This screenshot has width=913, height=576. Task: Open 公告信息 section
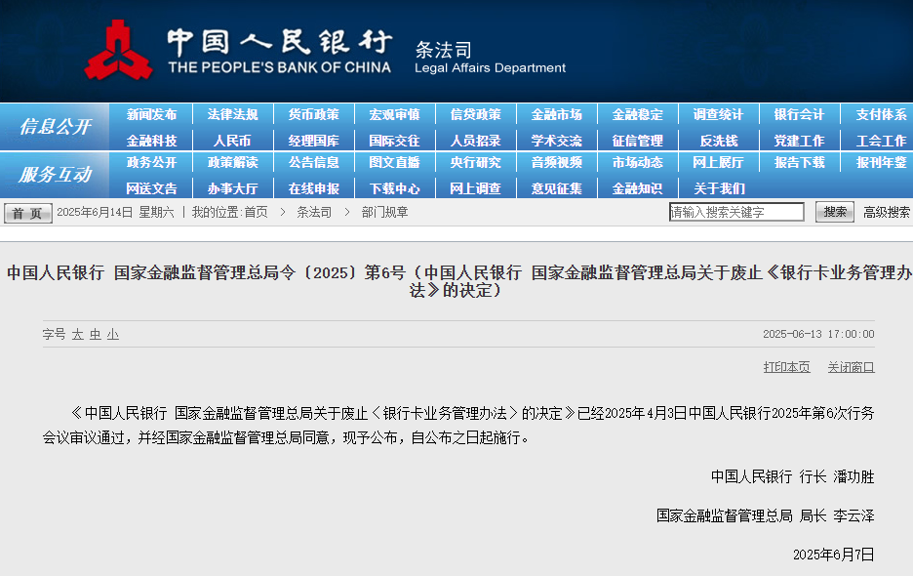point(313,163)
